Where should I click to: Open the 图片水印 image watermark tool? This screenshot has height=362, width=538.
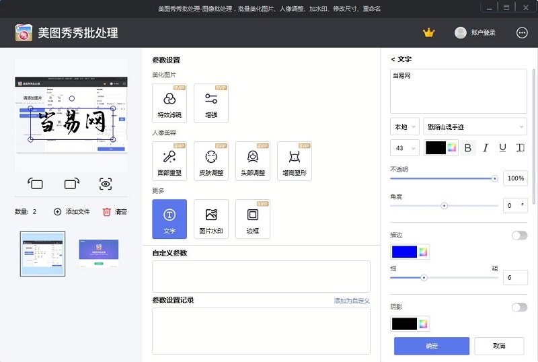pyautogui.click(x=211, y=219)
